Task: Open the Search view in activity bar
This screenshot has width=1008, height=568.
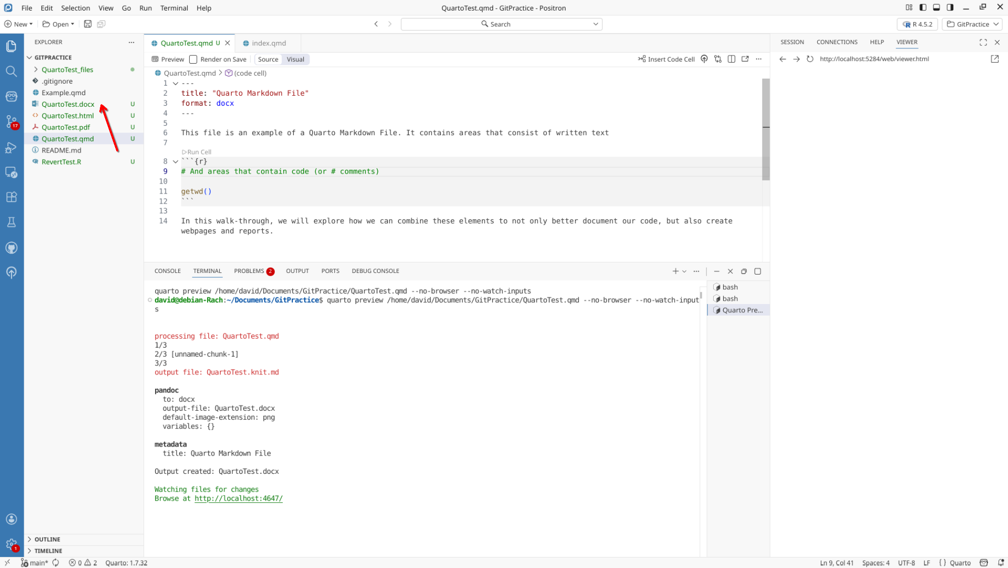Action: click(x=12, y=71)
